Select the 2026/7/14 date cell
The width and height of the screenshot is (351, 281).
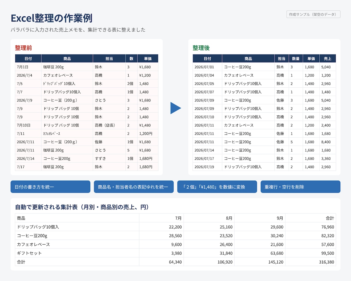coord(28,159)
